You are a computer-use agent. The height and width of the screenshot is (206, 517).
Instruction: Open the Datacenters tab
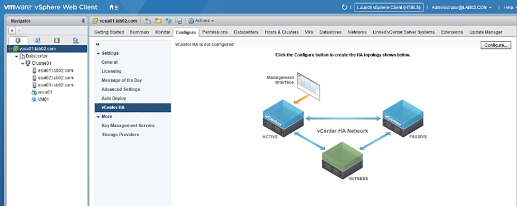click(246, 32)
